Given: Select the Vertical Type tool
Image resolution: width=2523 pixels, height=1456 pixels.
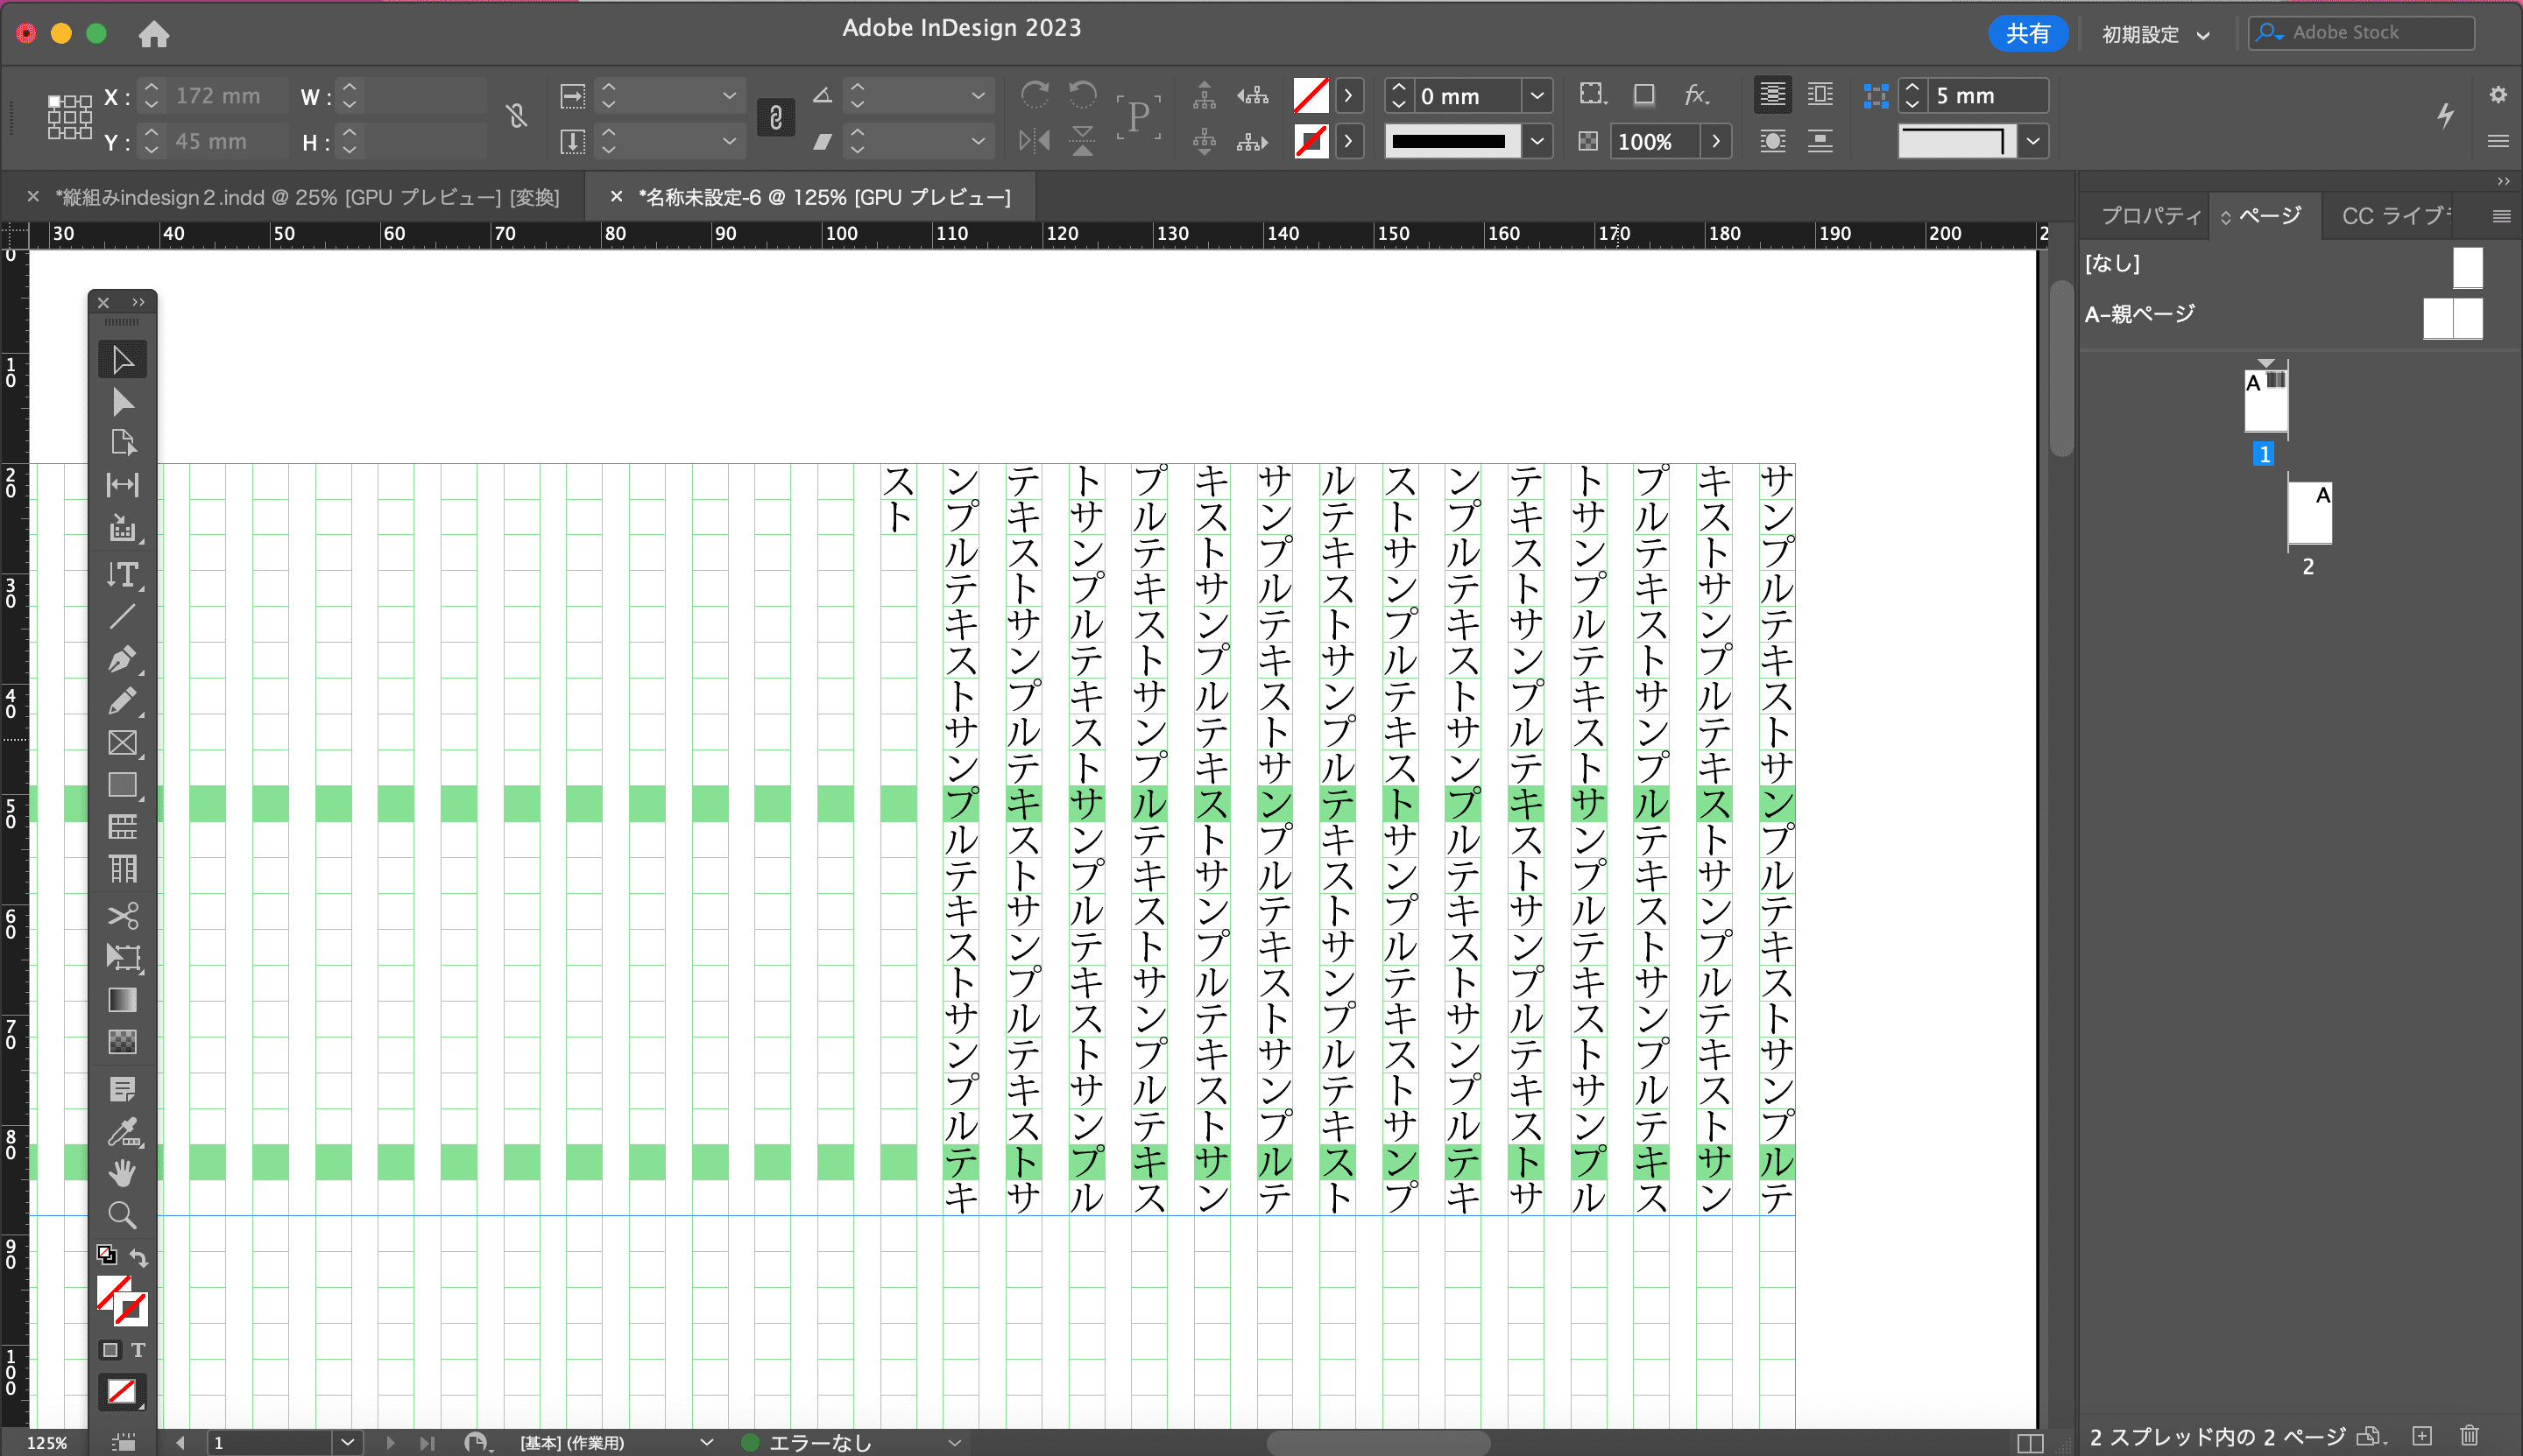Looking at the screenshot, I should 122,574.
